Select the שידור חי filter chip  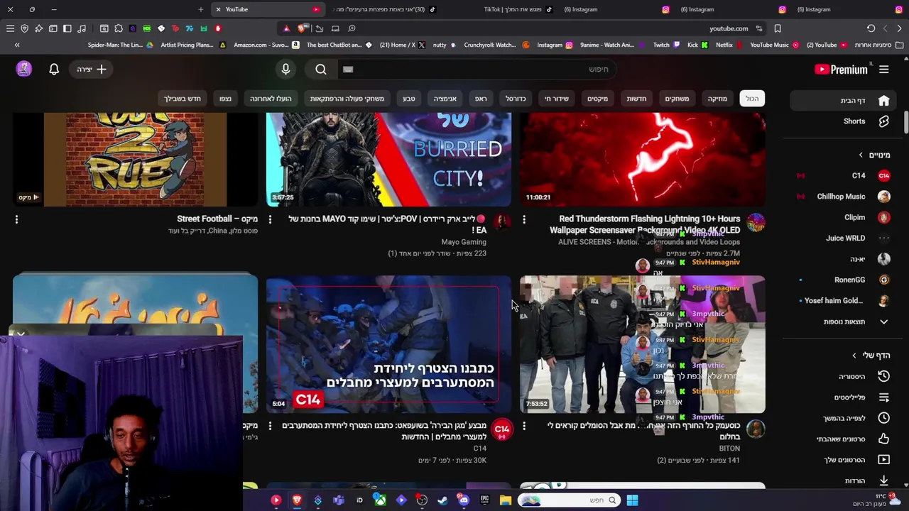pos(556,99)
